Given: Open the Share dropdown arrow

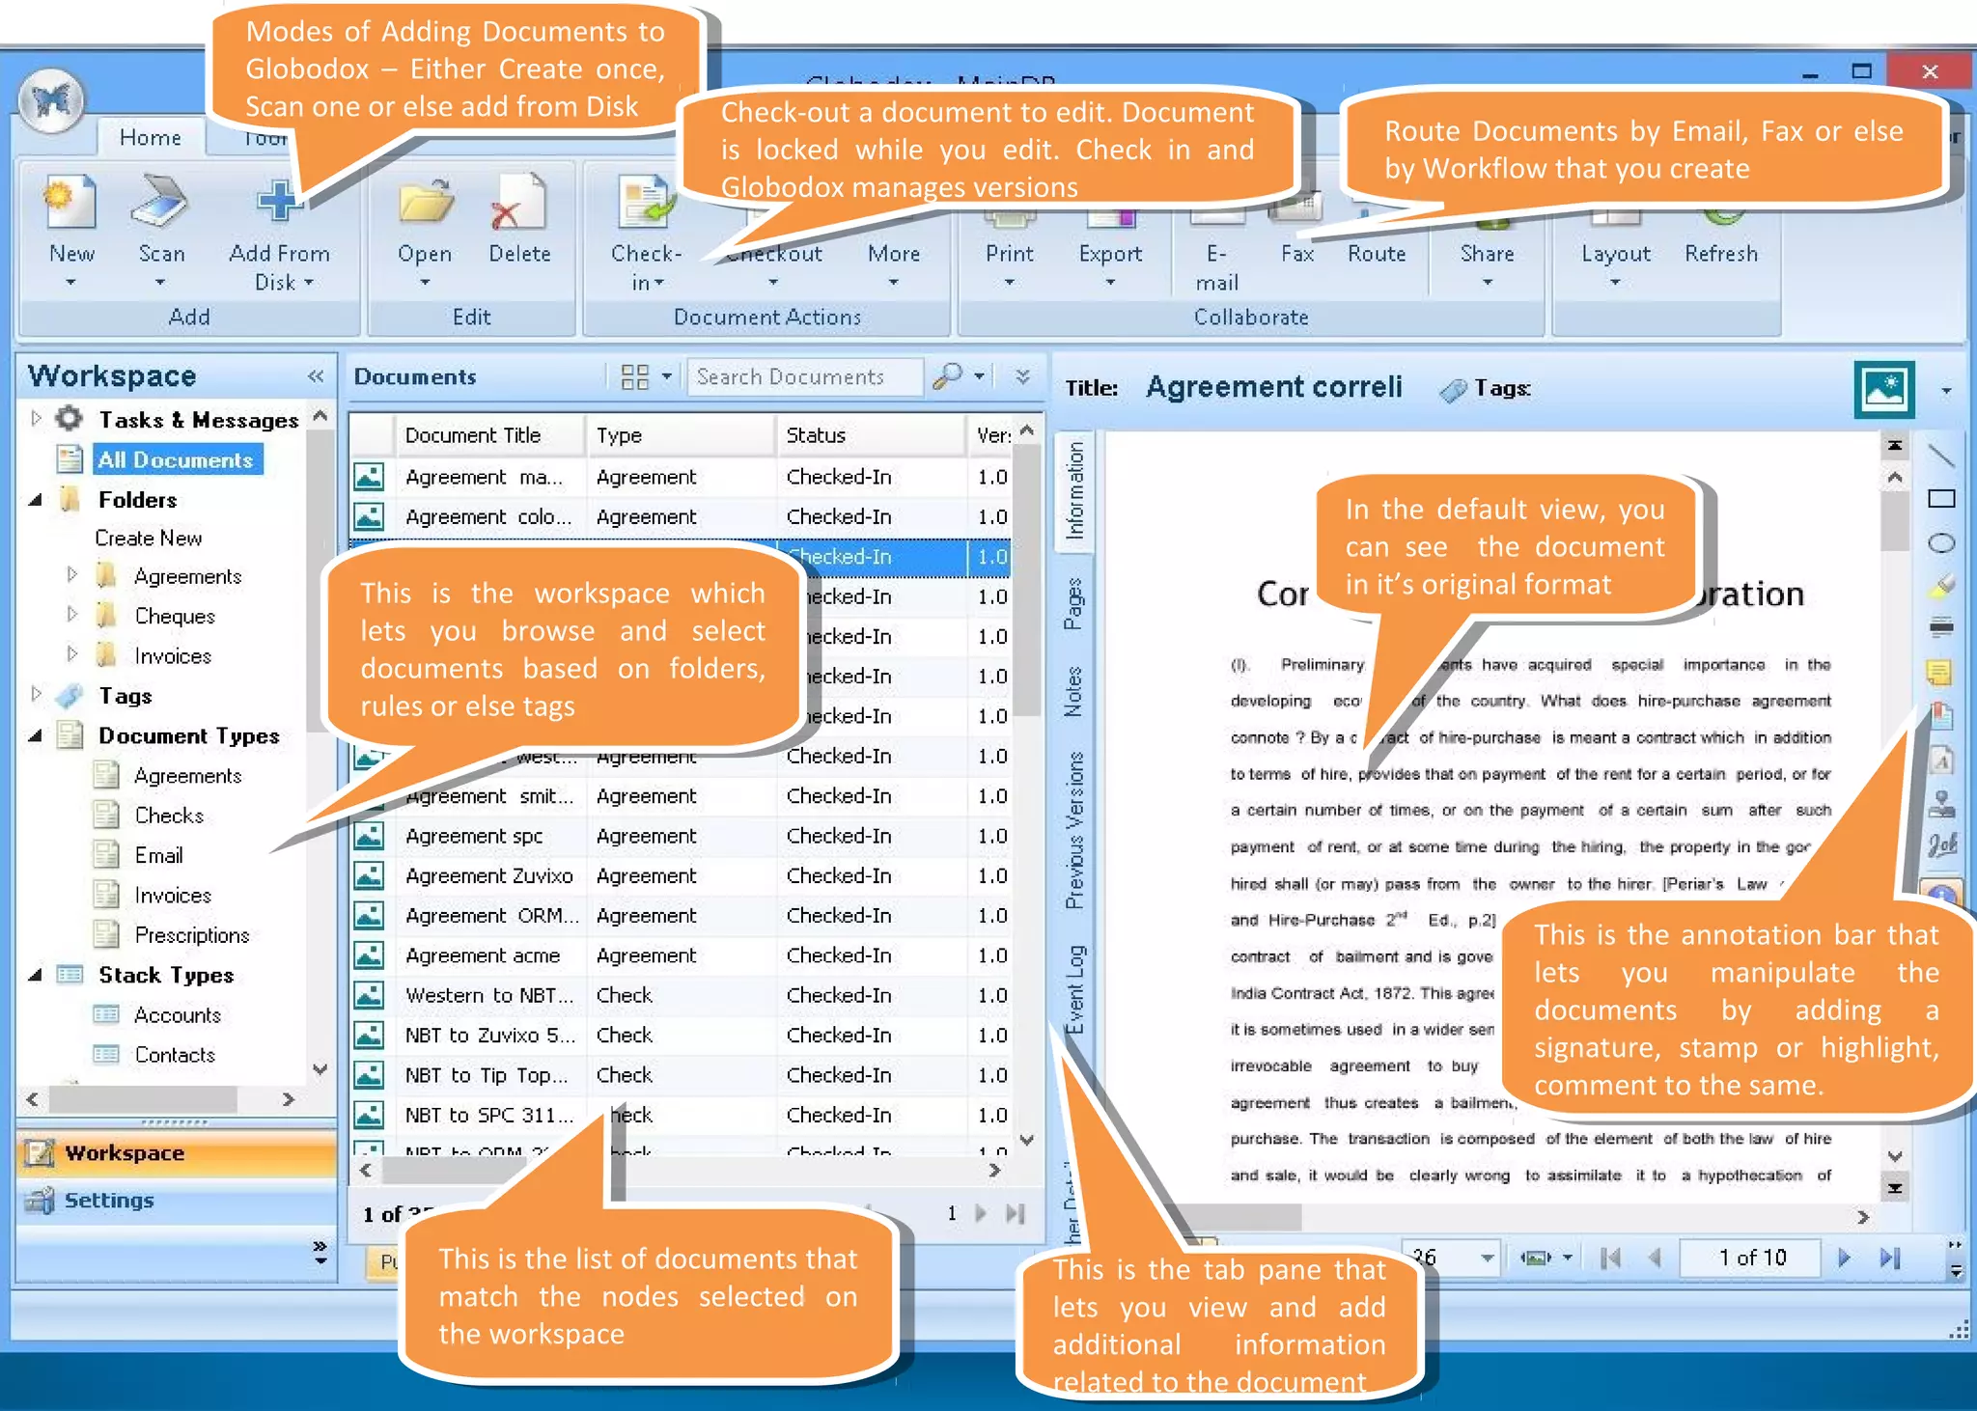Looking at the screenshot, I should click(1487, 283).
